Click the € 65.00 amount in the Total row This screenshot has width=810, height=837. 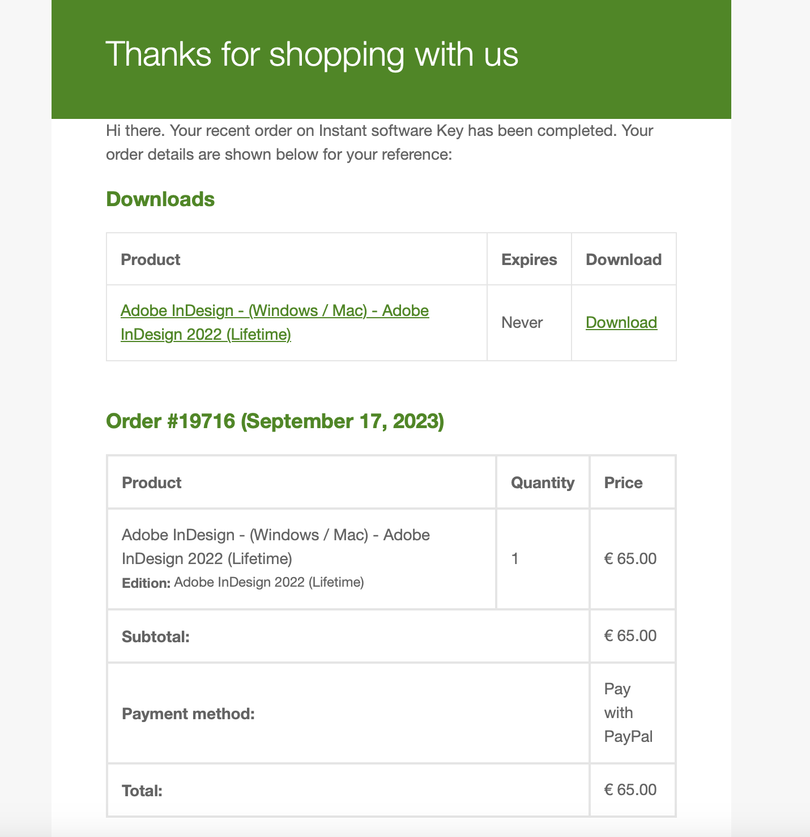[x=630, y=790]
